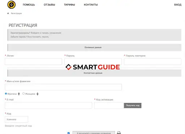Click the printer icon beside agreement
Screen dimensions: 185x134
coord(119,133)
